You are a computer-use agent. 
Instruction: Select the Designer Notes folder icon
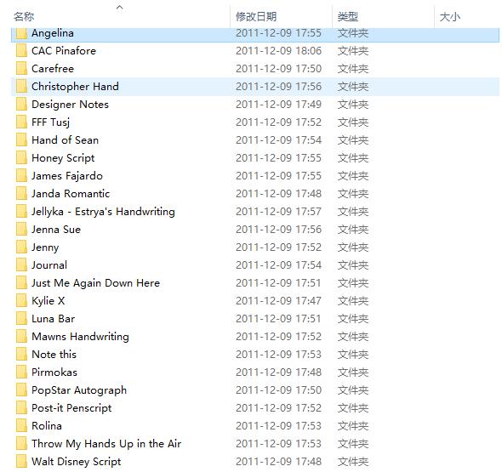(21, 105)
